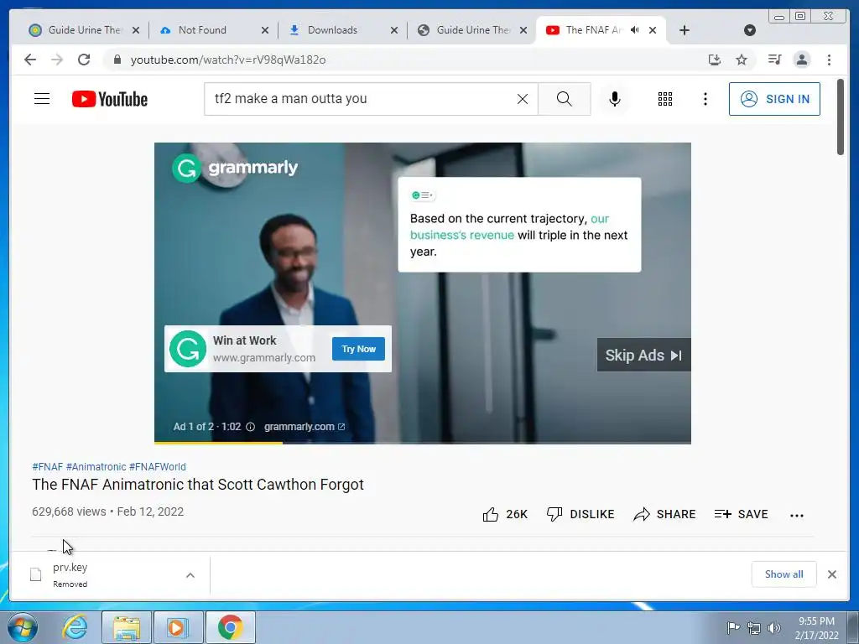Close the Not Found tab
This screenshot has height=644, width=859.
(x=264, y=30)
